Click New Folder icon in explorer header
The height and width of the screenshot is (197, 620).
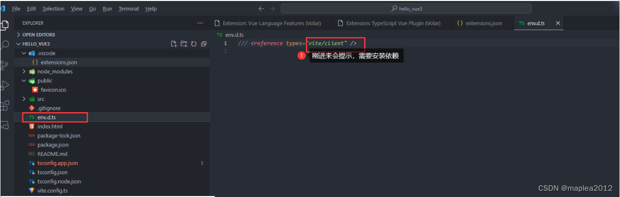pos(184,44)
